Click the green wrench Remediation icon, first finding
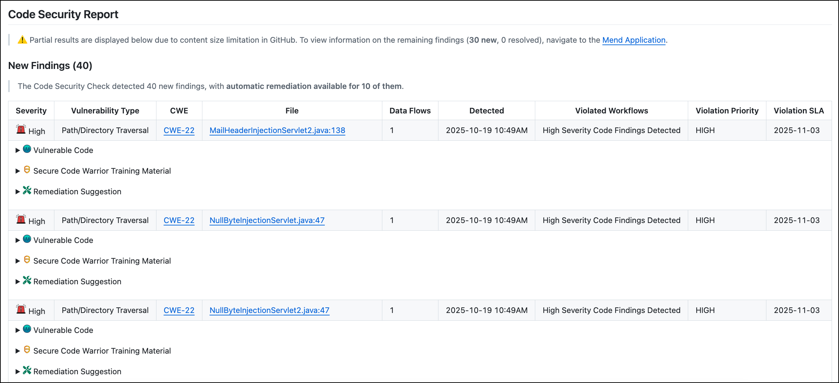Image resolution: width=839 pixels, height=383 pixels. coord(27,190)
